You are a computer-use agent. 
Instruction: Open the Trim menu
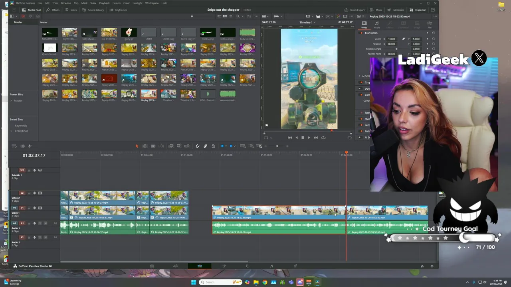55,3
